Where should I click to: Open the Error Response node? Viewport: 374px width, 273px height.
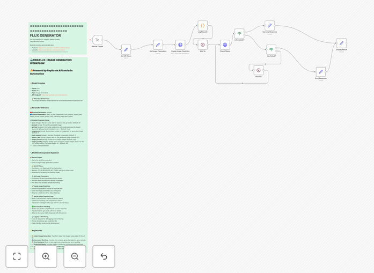coord(321,72)
